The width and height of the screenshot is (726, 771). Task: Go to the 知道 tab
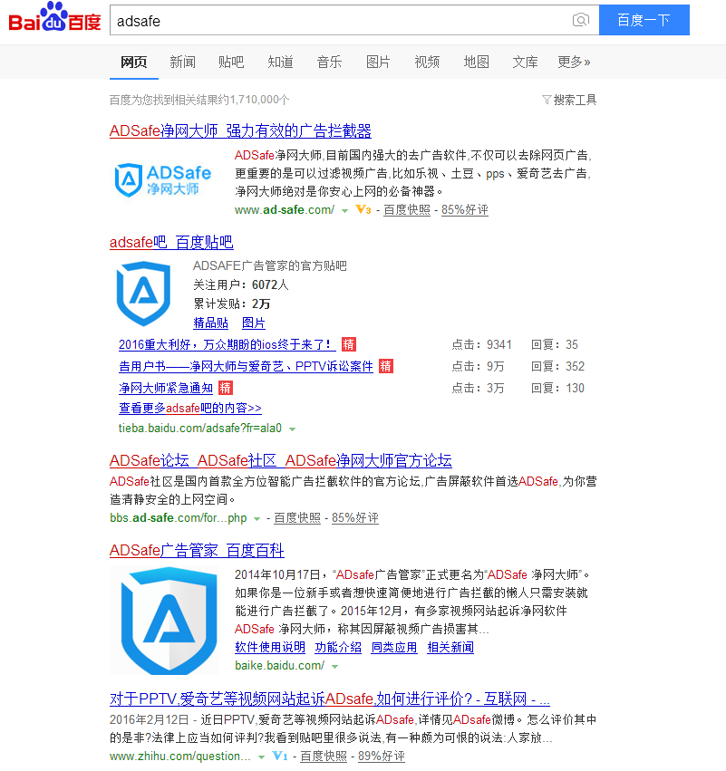[x=280, y=62]
